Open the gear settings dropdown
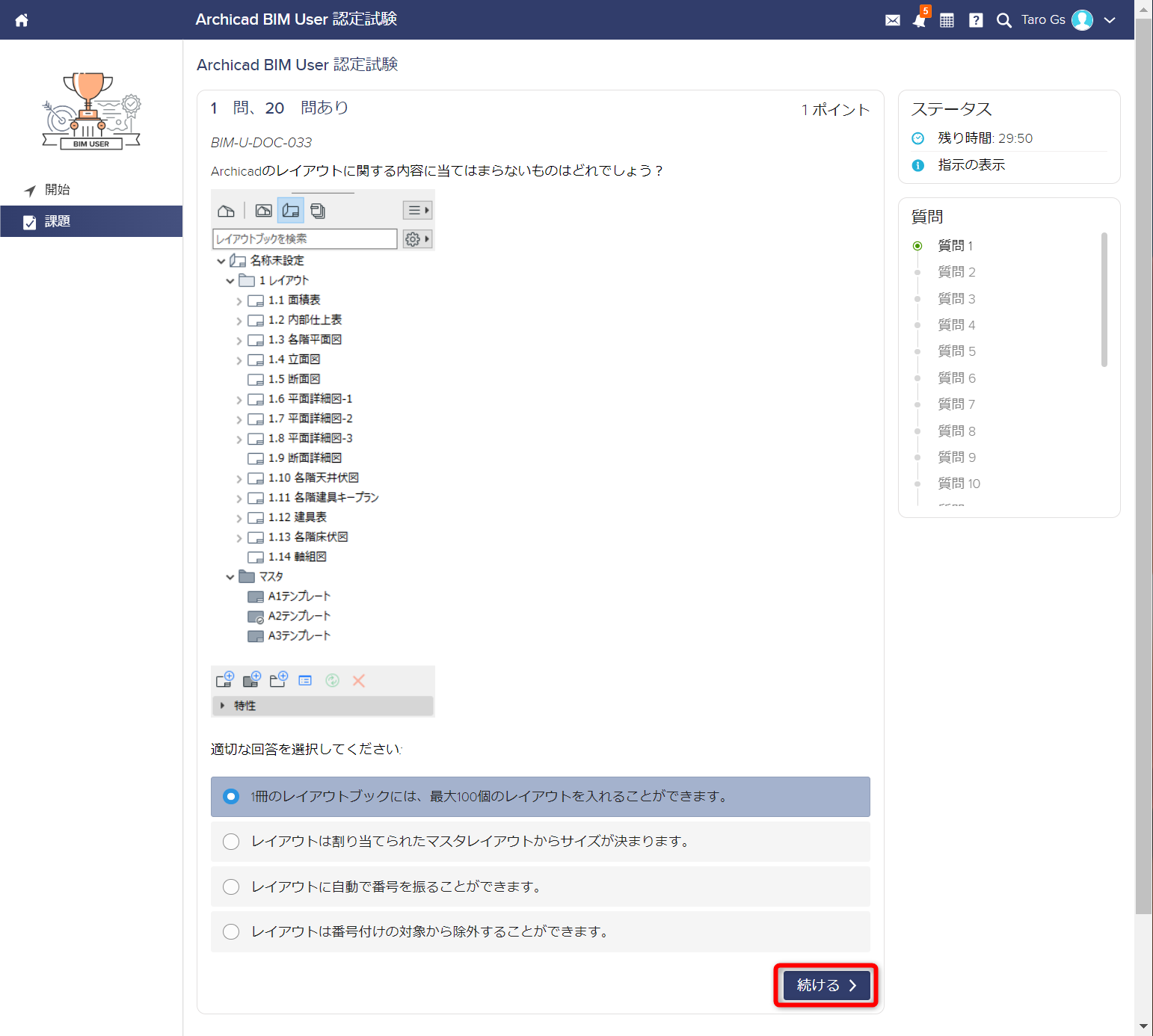Screen dimensions: 1153x1036 [x=417, y=239]
